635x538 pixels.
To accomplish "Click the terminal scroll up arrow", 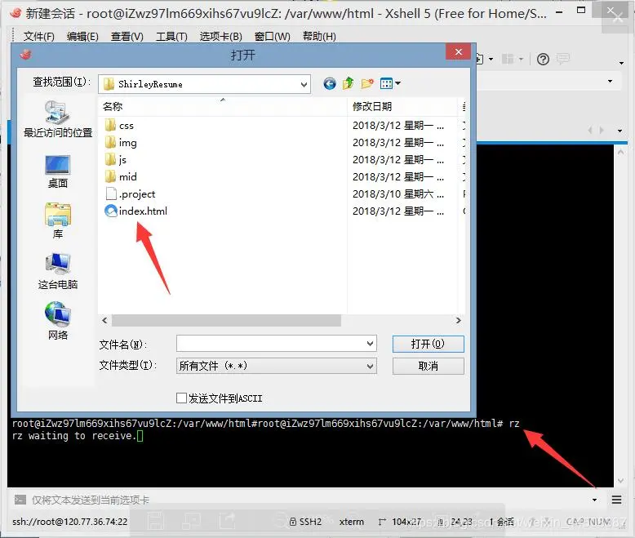I will coord(620,152).
